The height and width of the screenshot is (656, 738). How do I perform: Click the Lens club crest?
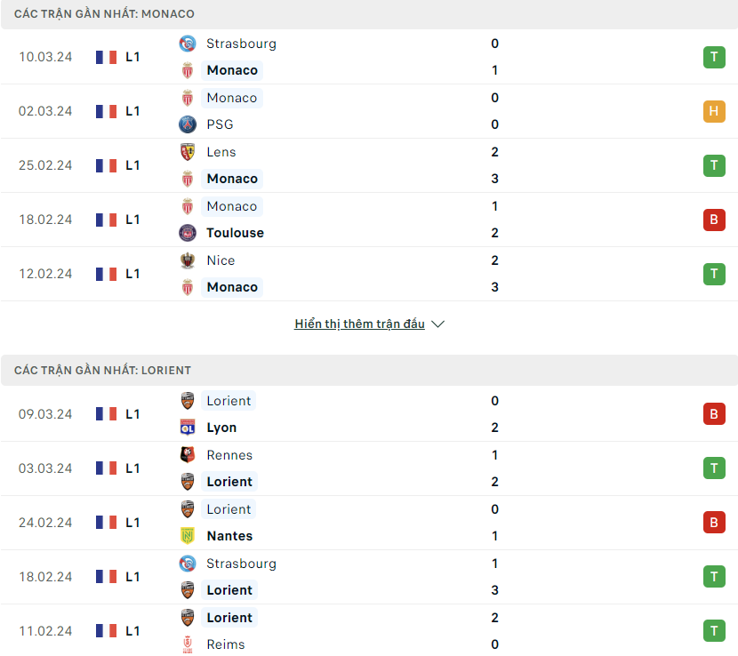[x=188, y=152]
